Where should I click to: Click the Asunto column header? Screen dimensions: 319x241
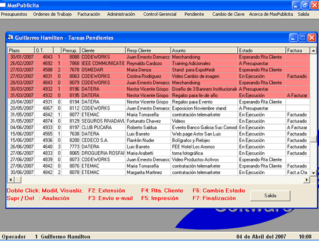(204, 50)
